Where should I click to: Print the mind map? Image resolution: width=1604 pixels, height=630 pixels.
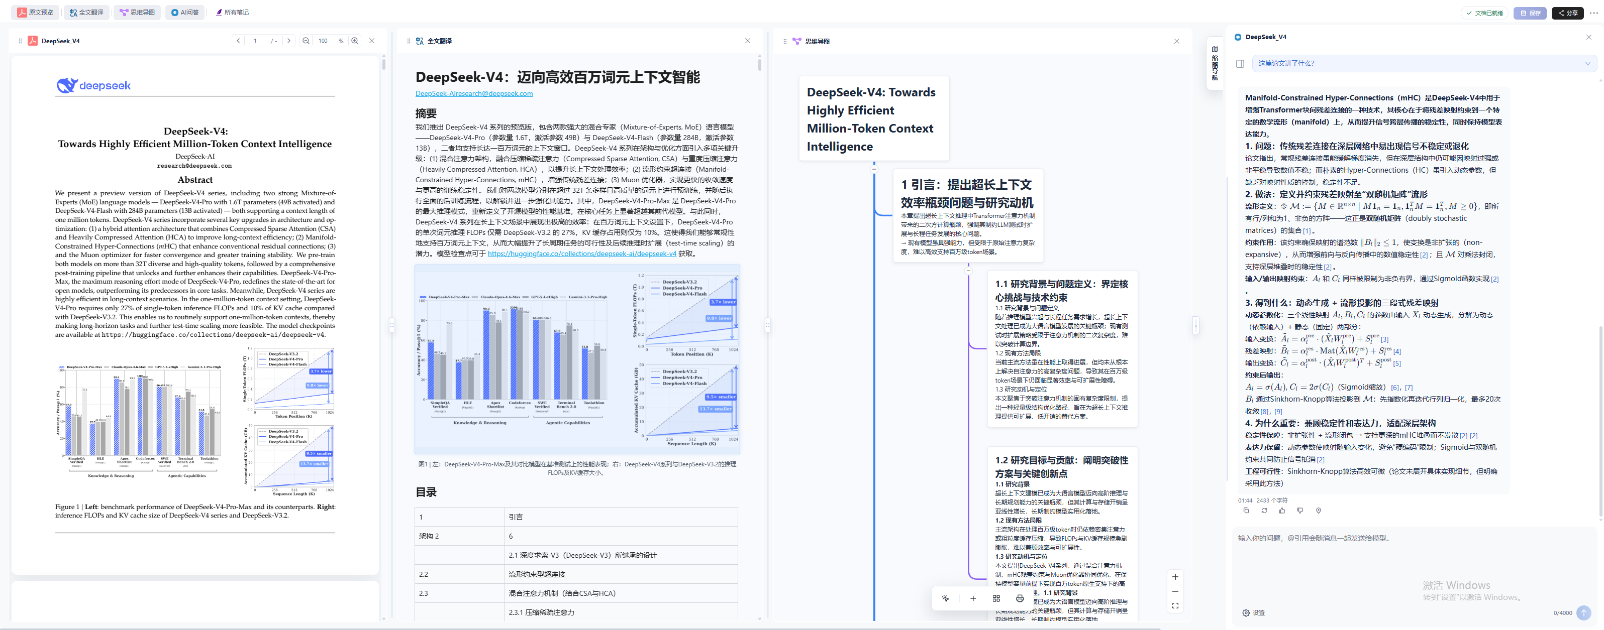coord(1019,598)
